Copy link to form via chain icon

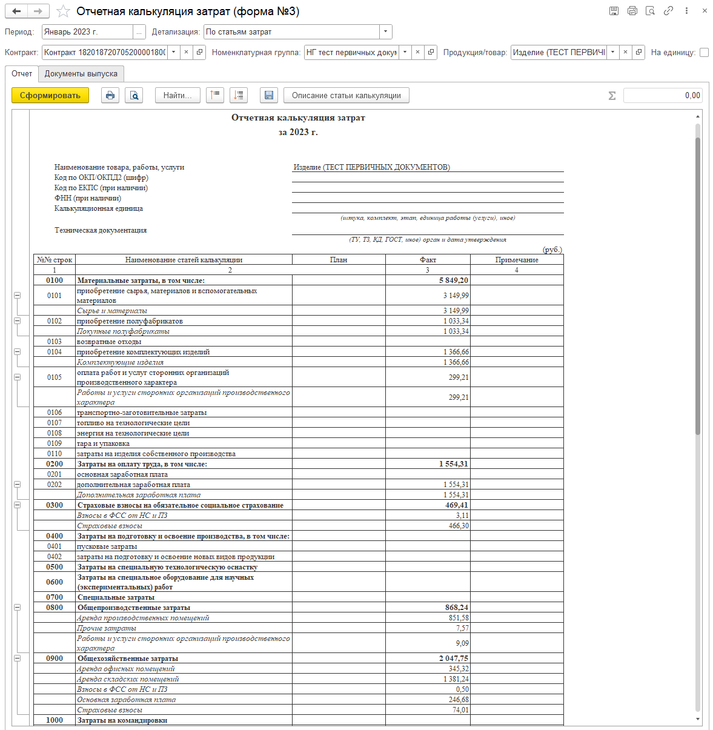point(668,11)
